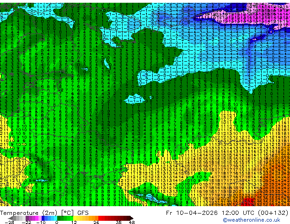
Task: Pick the bright red swatch in the legend
Action: coord(100,218)
